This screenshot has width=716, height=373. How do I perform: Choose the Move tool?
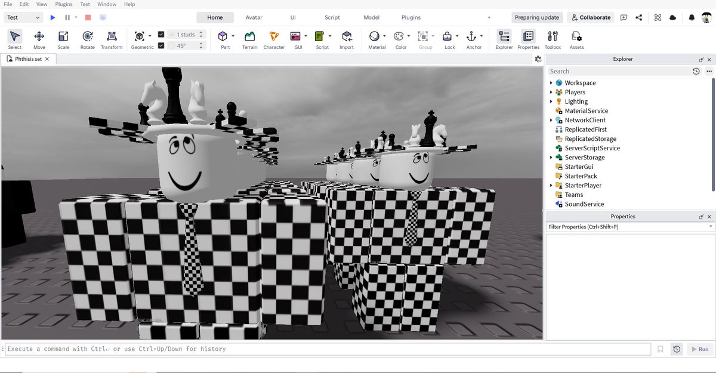click(x=39, y=39)
